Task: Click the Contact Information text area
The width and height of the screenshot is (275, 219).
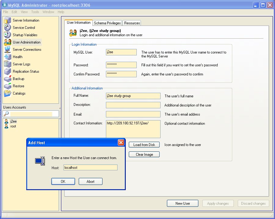Action: pos(133,129)
